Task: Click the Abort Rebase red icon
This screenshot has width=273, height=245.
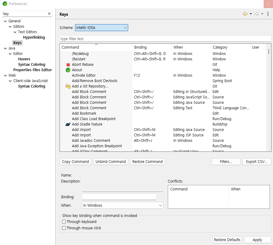Action: pyautogui.click(x=68, y=65)
